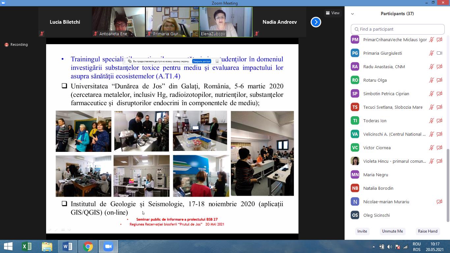Image resolution: width=450 pixels, height=253 pixels.
Task: Collapse the Participants panel chevron
Action: pos(352,14)
